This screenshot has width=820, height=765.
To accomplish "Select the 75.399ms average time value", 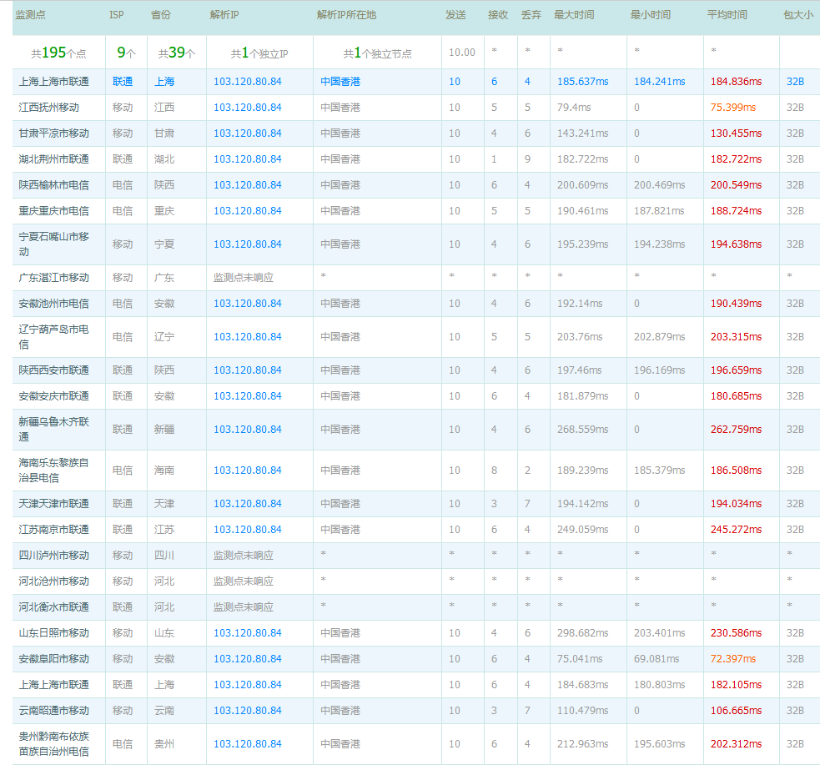I will click(732, 108).
